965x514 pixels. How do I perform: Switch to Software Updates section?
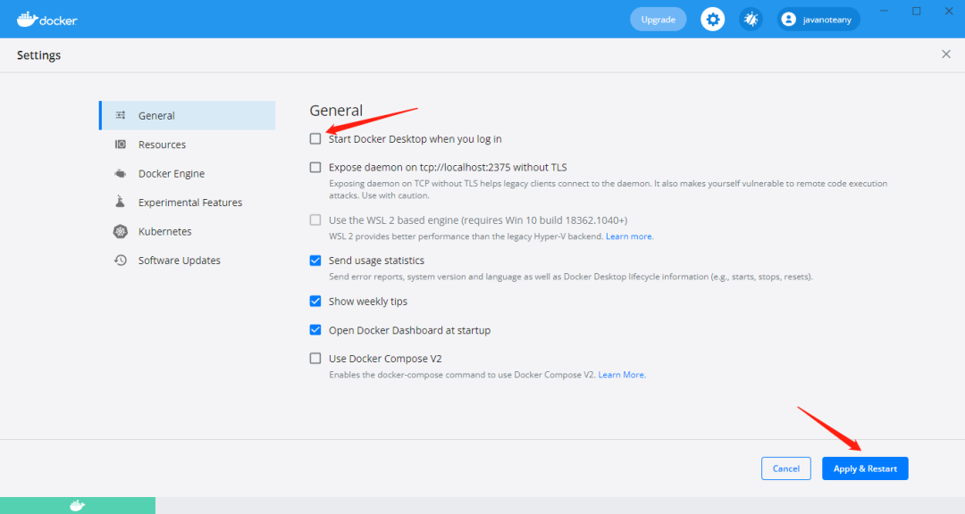click(x=188, y=260)
